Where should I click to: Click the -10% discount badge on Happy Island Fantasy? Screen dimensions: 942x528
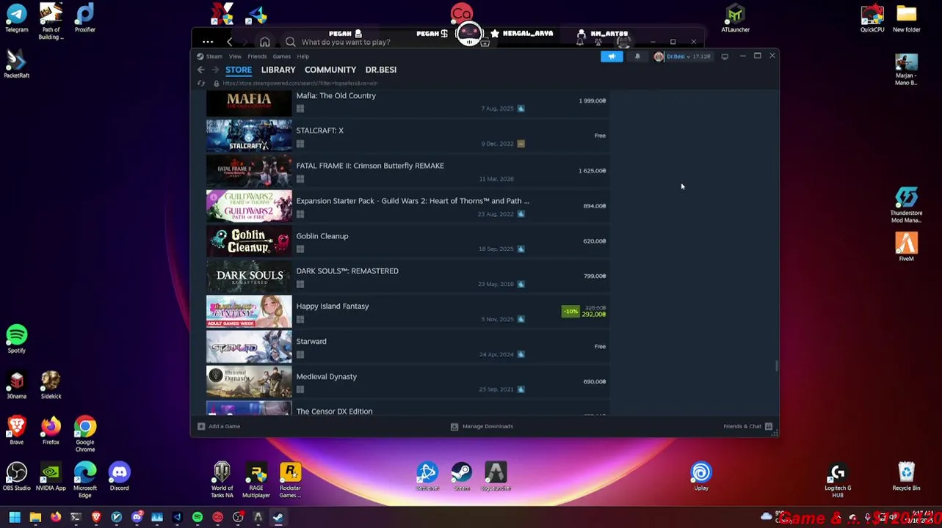[x=570, y=312]
